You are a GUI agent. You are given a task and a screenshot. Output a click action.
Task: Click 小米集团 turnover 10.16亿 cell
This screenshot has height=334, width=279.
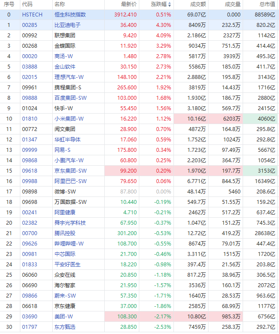point(191,119)
